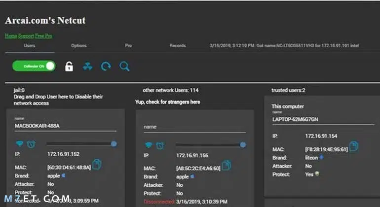Open the Records tab

pos(178,46)
